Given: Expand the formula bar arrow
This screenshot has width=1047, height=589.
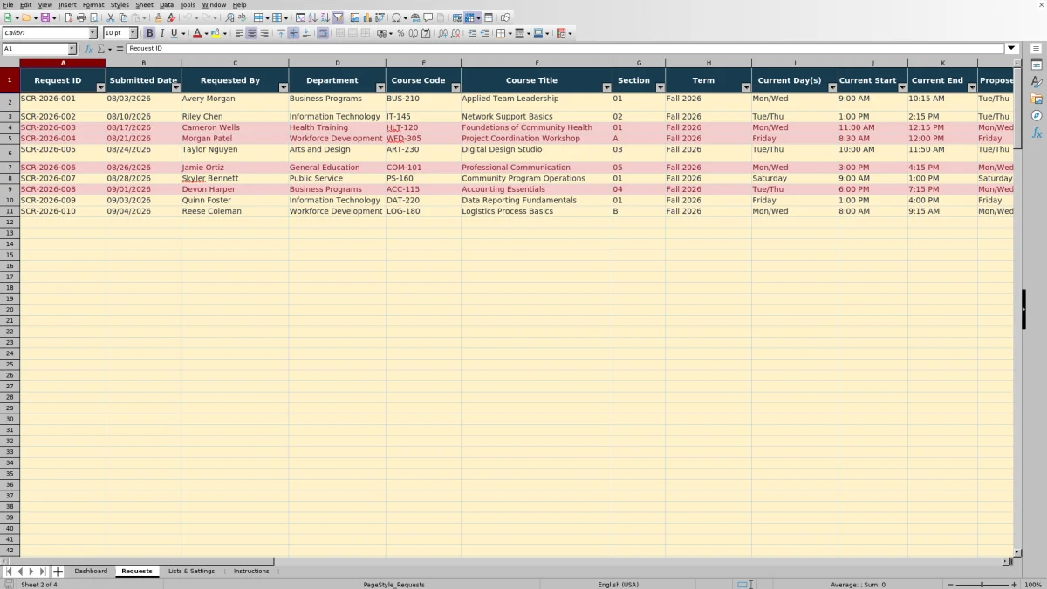Looking at the screenshot, I should pyautogui.click(x=1011, y=49).
